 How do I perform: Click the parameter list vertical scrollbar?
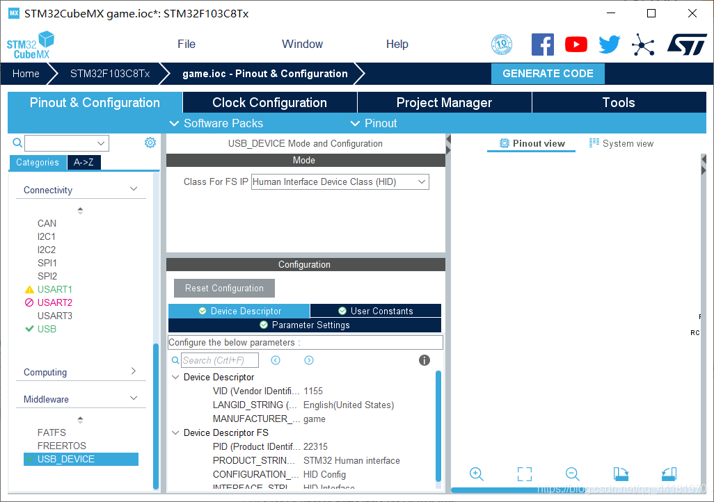point(438,426)
